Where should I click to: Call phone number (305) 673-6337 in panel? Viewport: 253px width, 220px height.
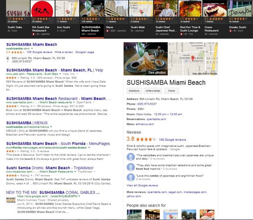click(147, 104)
